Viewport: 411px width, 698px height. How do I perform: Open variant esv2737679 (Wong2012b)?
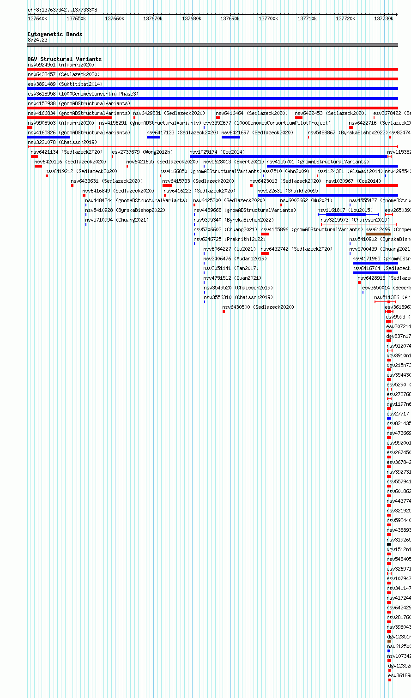point(142,152)
